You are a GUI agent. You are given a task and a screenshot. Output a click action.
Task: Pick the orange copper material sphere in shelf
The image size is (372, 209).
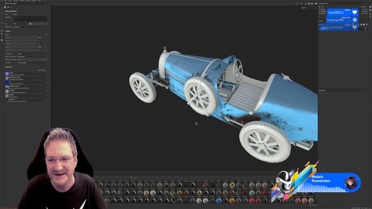pyautogui.click(x=232, y=201)
